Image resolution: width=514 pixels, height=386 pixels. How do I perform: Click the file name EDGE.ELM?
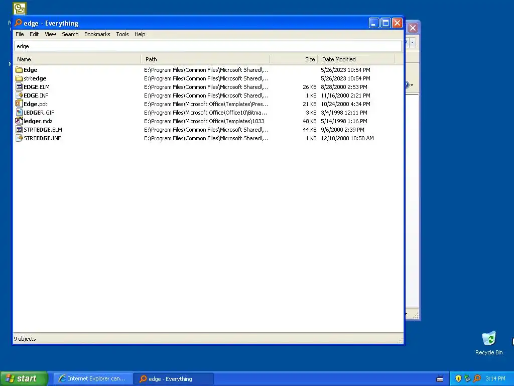coord(37,87)
